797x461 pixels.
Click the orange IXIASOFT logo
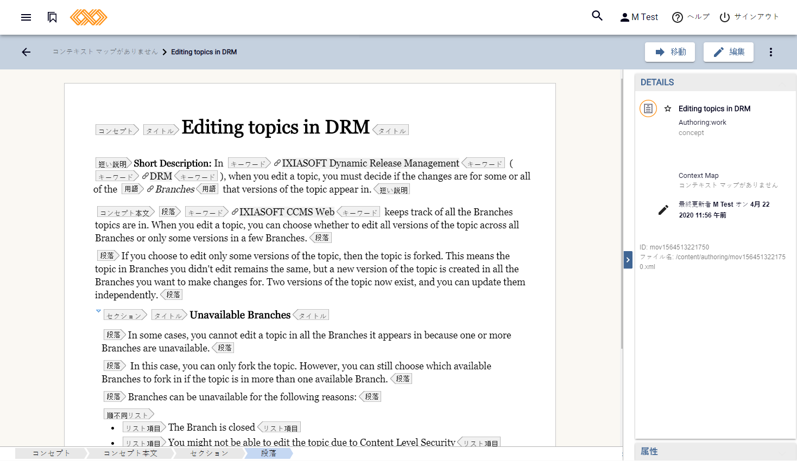(x=88, y=17)
